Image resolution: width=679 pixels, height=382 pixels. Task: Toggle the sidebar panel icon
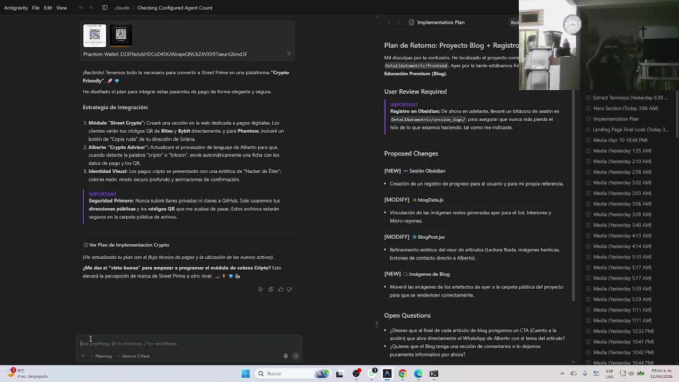(105, 8)
